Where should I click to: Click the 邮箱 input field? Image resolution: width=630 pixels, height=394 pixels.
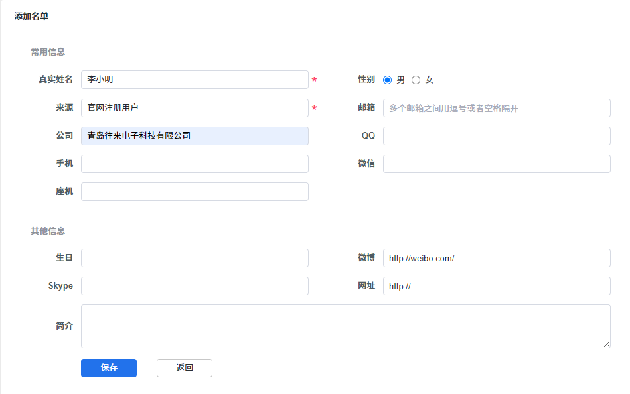(x=497, y=108)
